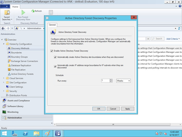The width and height of the screenshot is (182, 137).
Task: Launch PowerShell from the taskbar
Action: [25, 133]
